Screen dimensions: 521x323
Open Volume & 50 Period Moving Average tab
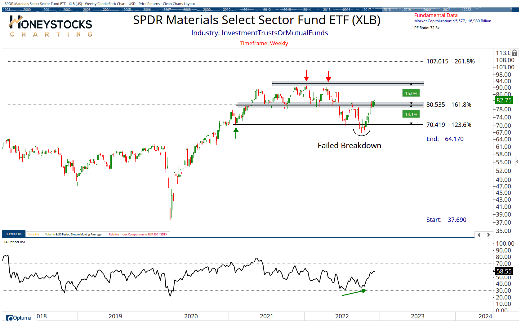[x=73, y=235]
